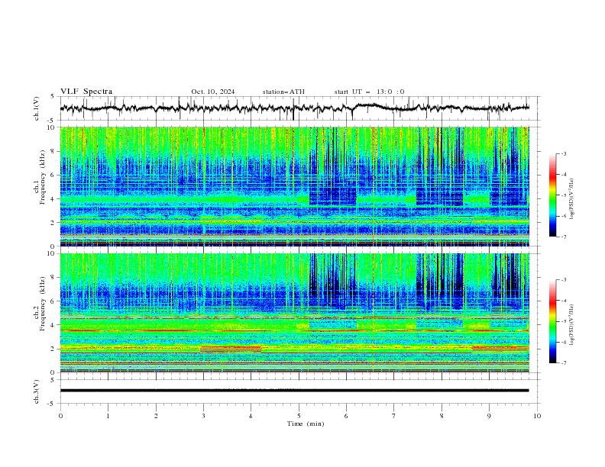
Task: Click time axis tick label "2"
Action: pos(156,416)
